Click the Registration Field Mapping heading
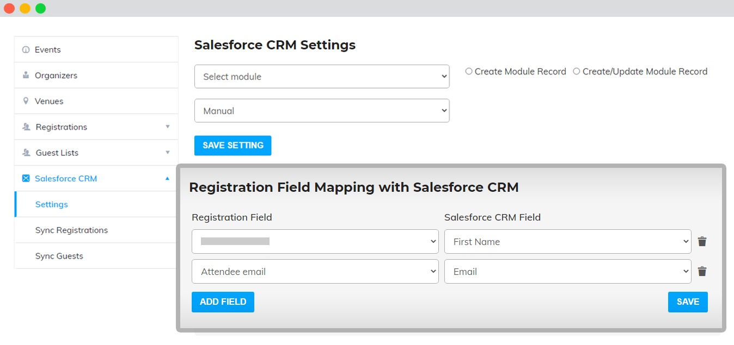This screenshot has width=734, height=345. 354,187
